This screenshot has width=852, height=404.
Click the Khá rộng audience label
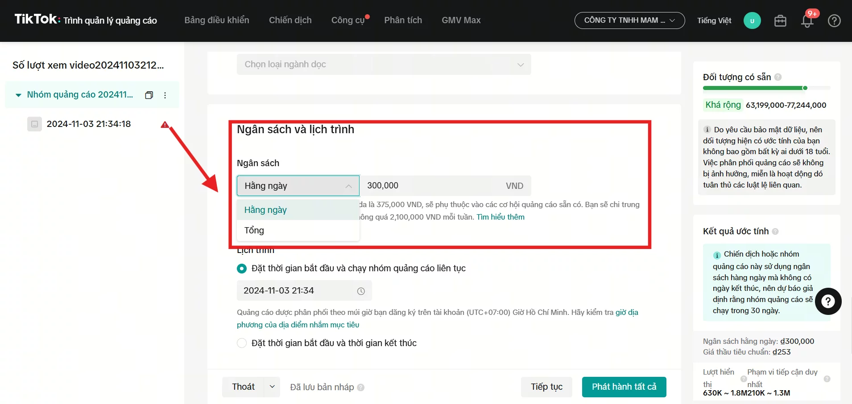pos(723,105)
